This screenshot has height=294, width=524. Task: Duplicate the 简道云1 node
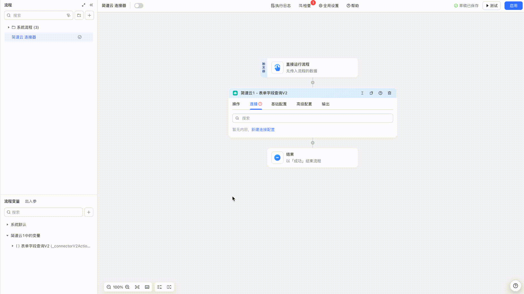coord(371,93)
